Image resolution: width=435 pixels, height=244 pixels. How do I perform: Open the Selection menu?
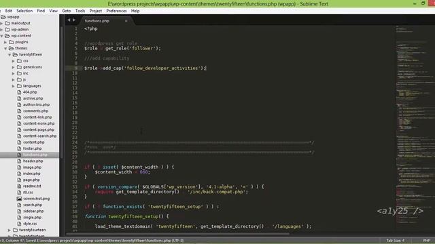tap(24, 11)
